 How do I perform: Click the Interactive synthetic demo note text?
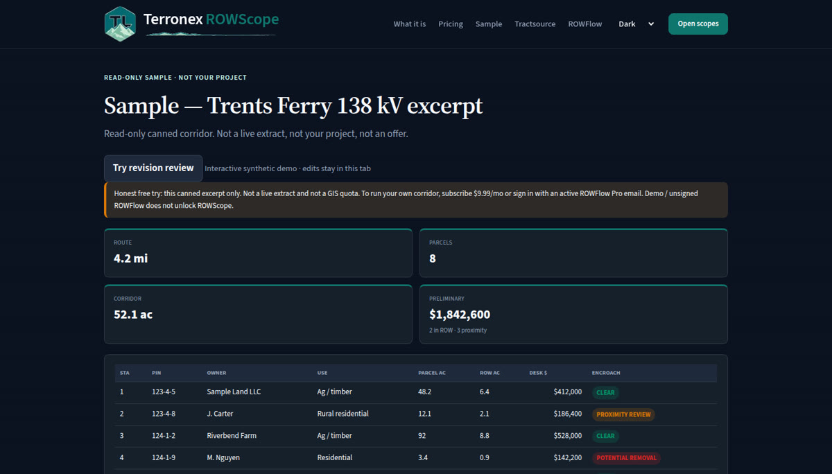click(x=288, y=168)
